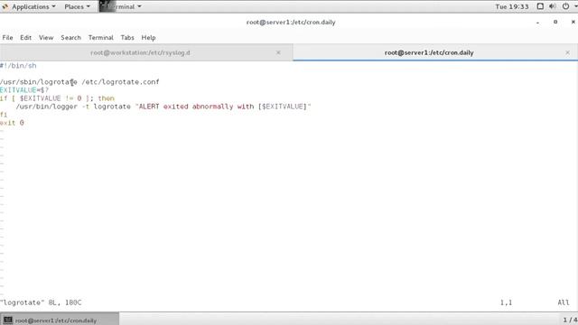The height and width of the screenshot is (325, 578).
Task: Click the terminal icon in bottom taskbar
Action: coord(8,320)
